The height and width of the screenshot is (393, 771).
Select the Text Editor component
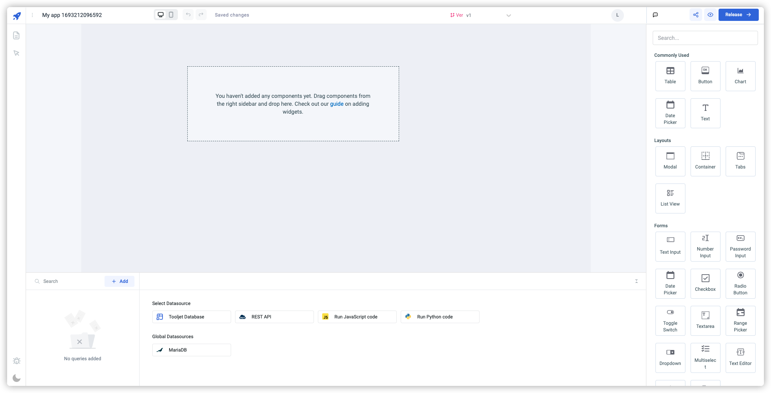740,357
